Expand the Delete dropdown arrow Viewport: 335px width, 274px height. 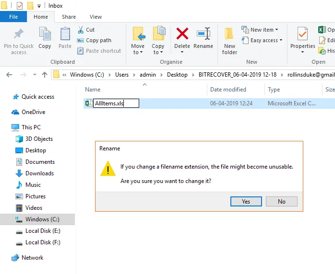point(182,52)
